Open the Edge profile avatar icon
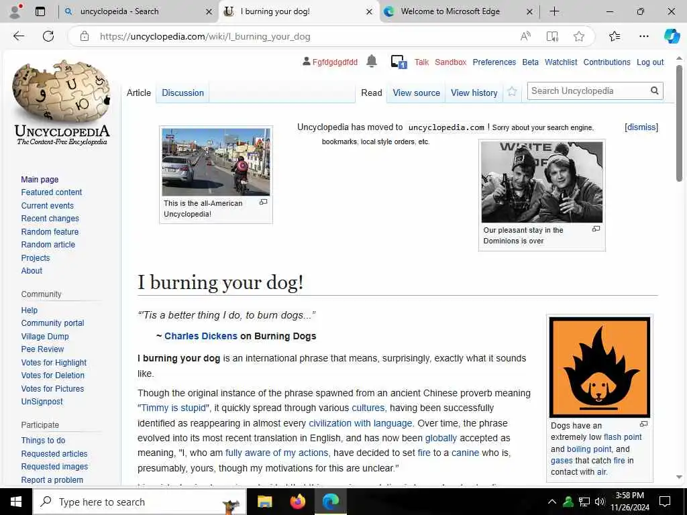Image resolution: width=687 pixels, height=515 pixels. click(x=16, y=11)
